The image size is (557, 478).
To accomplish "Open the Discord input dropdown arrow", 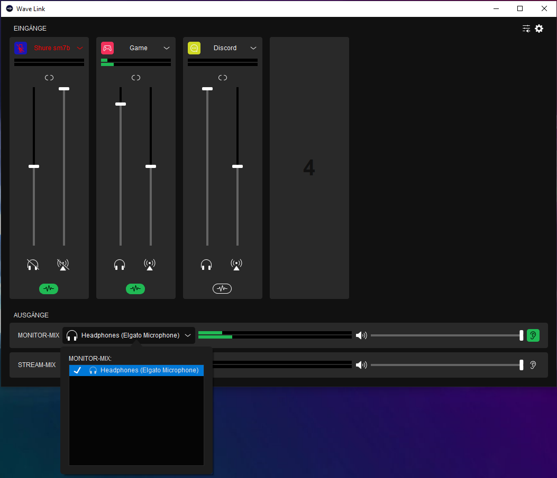I will click(253, 48).
